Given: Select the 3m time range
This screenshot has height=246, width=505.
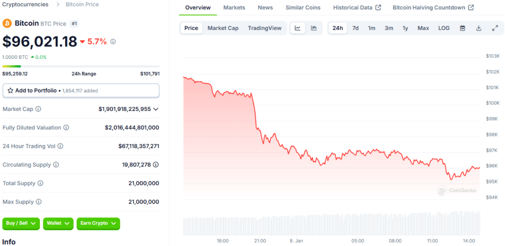Looking at the screenshot, I should click(x=389, y=28).
